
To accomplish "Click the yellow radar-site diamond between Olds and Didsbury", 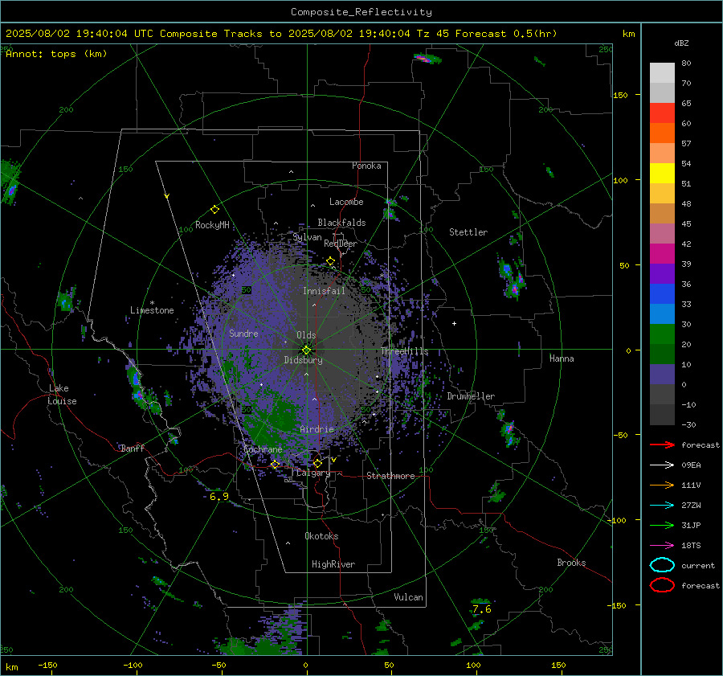I will click(x=306, y=350).
